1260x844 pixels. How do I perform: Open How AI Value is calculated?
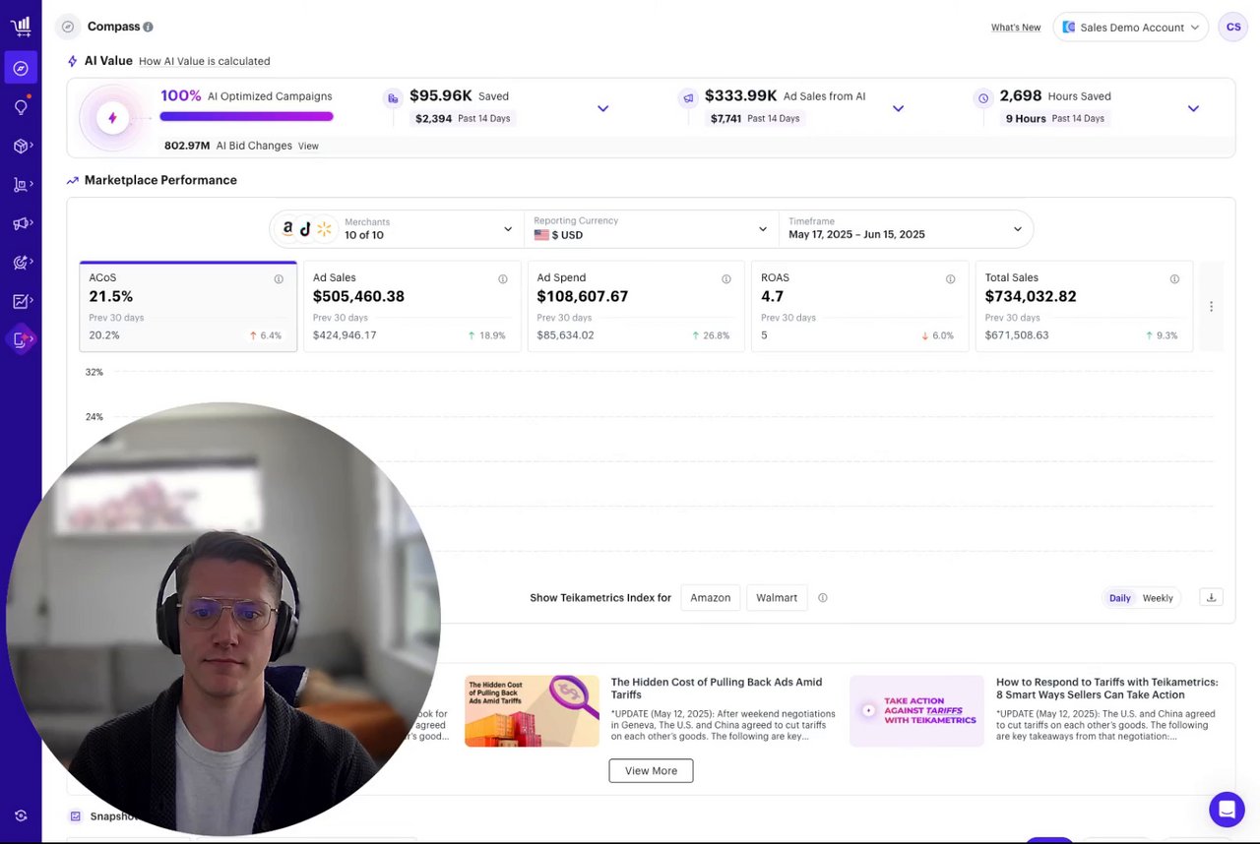(205, 61)
